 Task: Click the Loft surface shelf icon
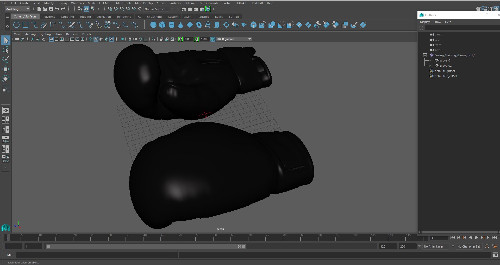click(217, 25)
